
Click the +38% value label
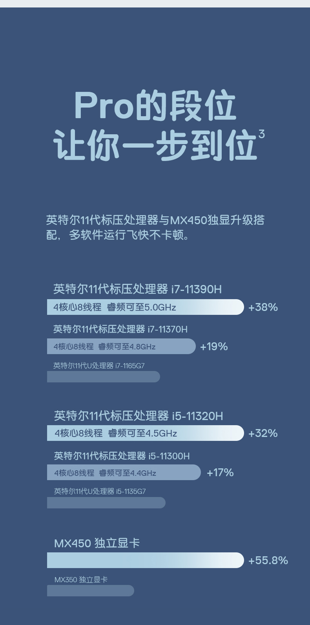[263, 307]
